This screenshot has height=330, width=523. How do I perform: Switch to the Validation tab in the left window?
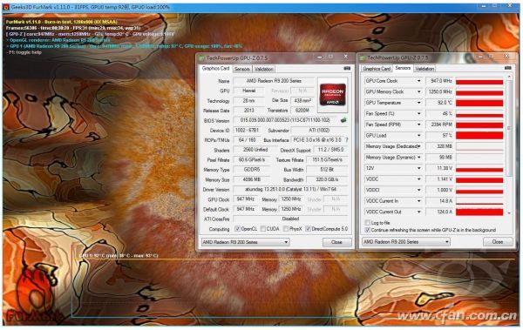pos(264,69)
